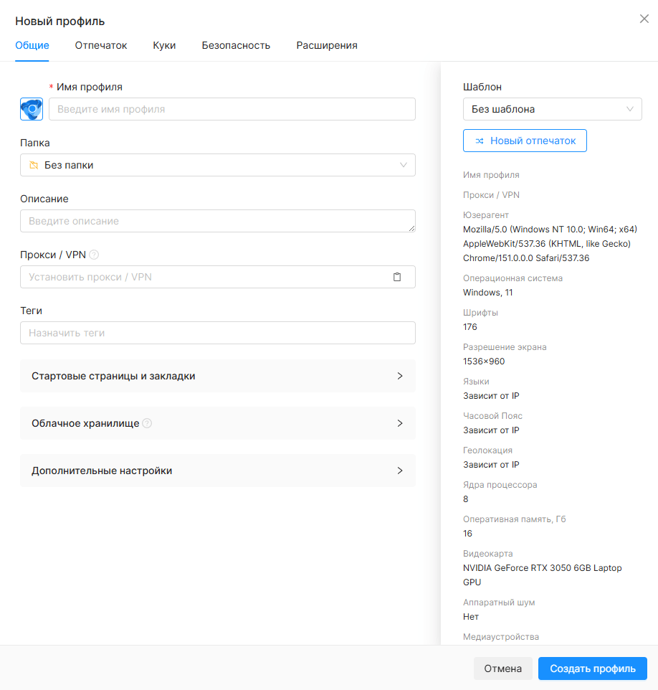
Task: Open the Шаблон dropdown Без шаблона
Action: [553, 109]
